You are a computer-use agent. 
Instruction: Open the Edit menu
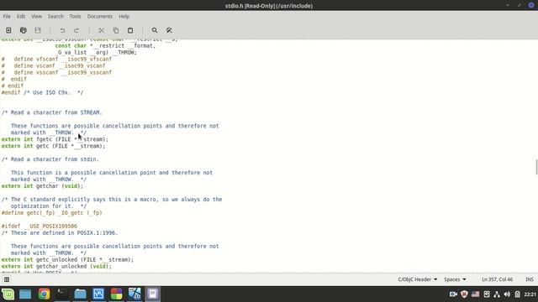coord(21,17)
